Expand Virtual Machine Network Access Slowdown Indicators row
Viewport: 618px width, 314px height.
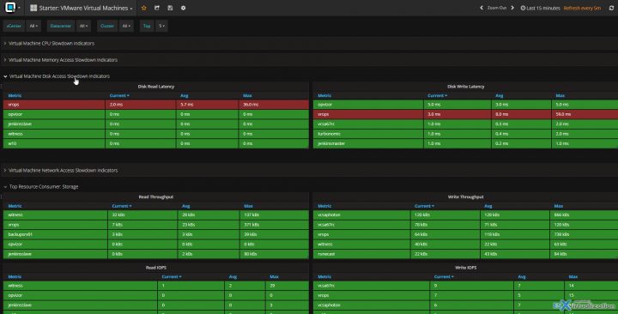pos(63,170)
